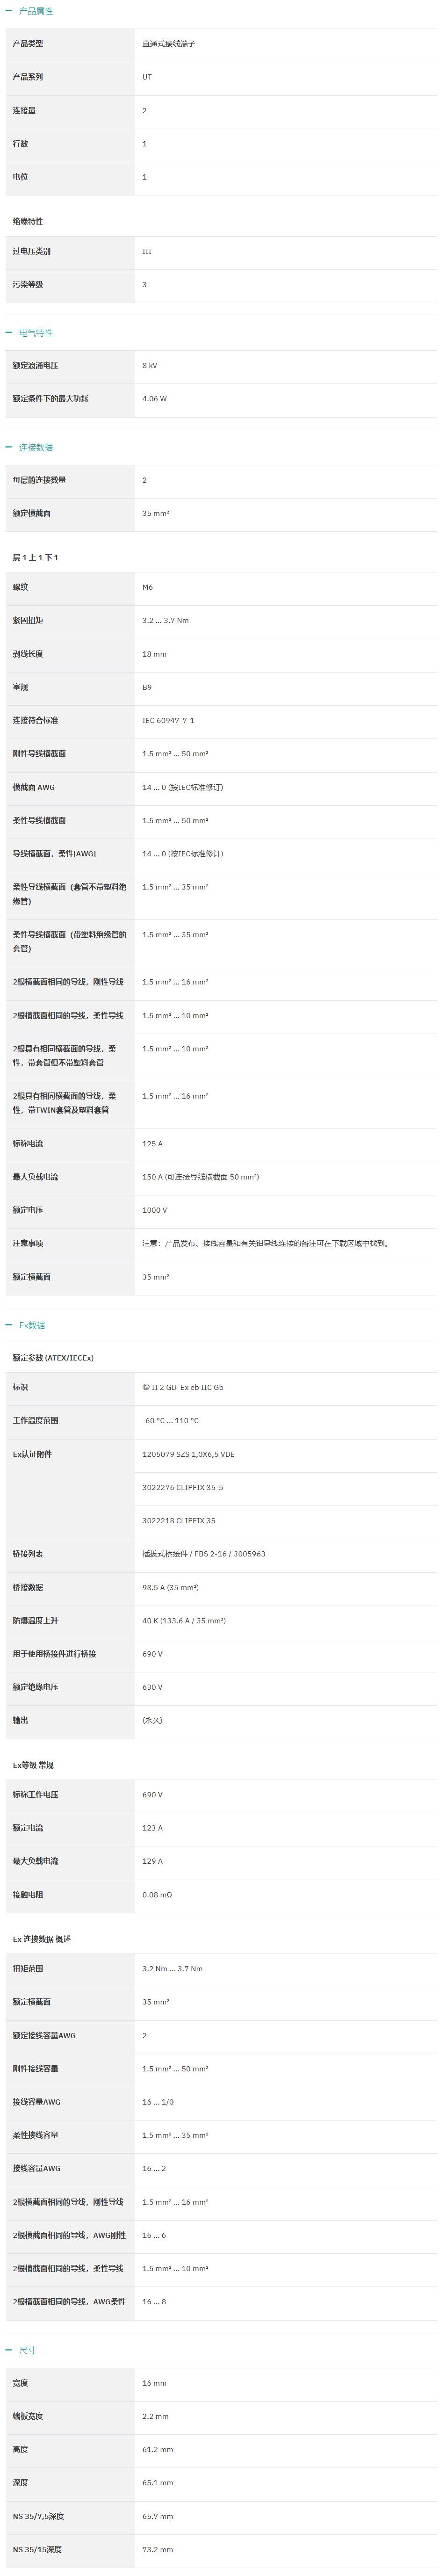Image resolution: width=440 pixels, height=2576 pixels.
Task: Click the 扭矩范围 row label
Action: [x=28, y=1969]
